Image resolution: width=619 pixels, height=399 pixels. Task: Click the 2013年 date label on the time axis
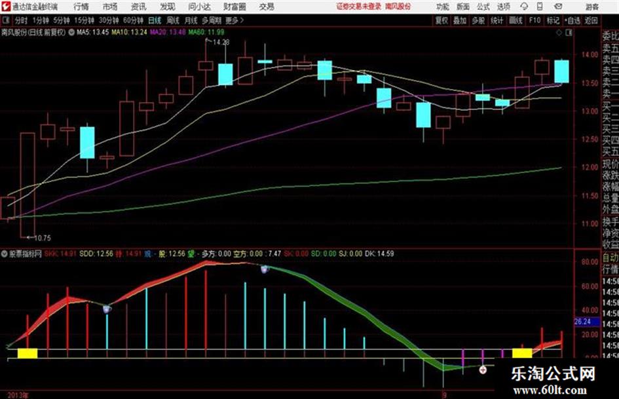tap(18, 395)
